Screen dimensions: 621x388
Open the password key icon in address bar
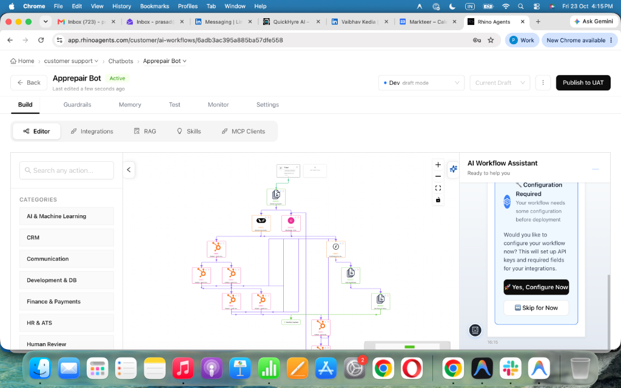[x=477, y=40]
